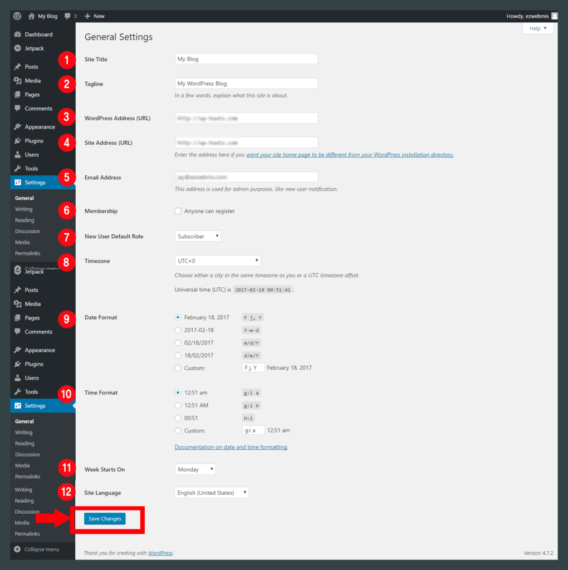Viewport: 568px width, 570px height.
Task: Expand the Help tab in the top right
Action: (537, 28)
